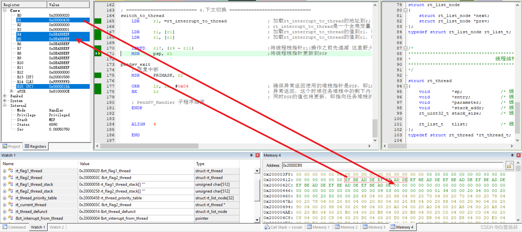The height and width of the screenshot is (232, 522).
Task: Click the watch icon beside rt_thread_priority_table
Action: point(11,198)
